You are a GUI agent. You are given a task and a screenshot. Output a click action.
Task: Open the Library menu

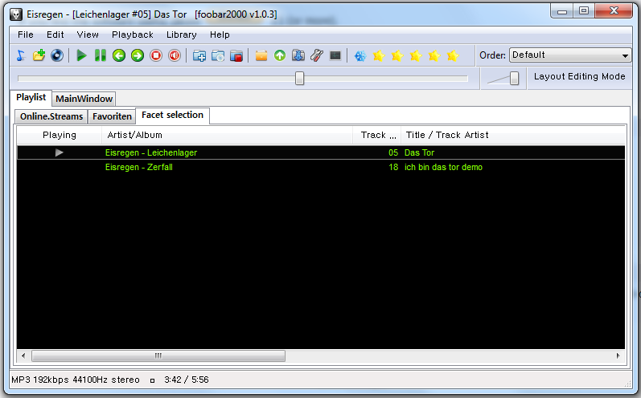tap(182, 35)
